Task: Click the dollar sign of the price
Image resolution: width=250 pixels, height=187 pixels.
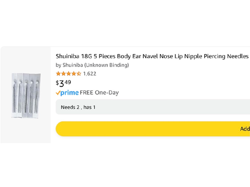Action: point(57,83)
